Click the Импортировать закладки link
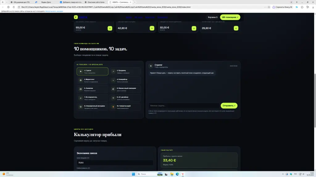The image size is (316, 177). click(x=54, y=11)
